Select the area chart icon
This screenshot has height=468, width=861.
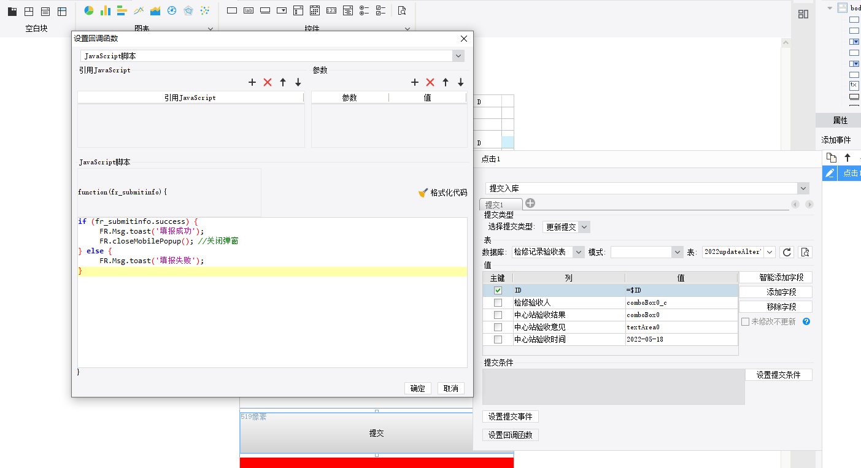point(155,10)
